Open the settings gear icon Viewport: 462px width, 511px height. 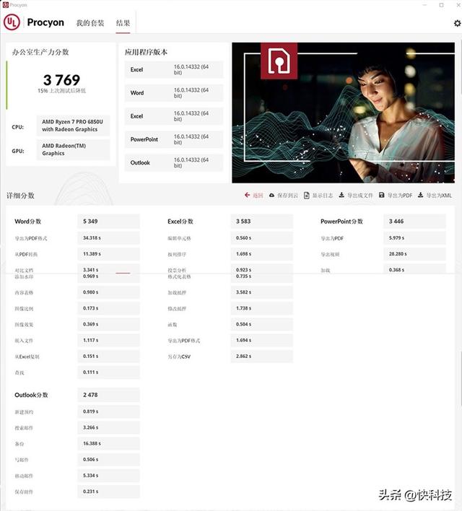point(457,23)
